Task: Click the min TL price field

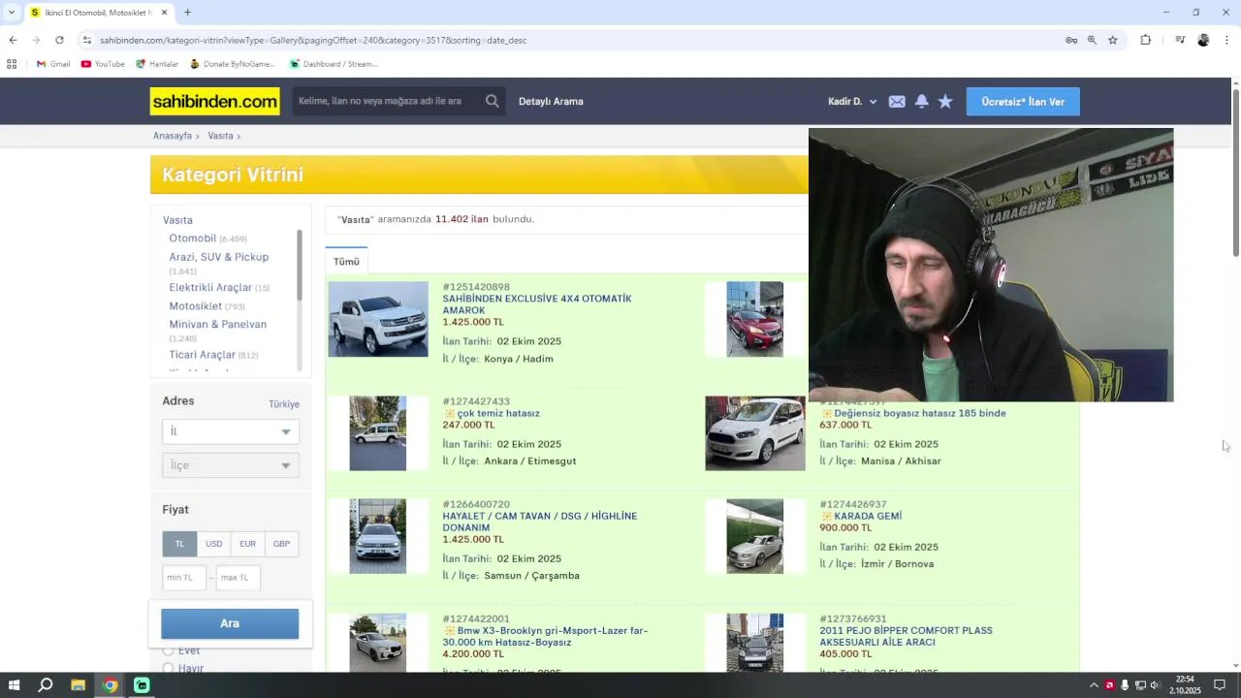Action: 184,578
